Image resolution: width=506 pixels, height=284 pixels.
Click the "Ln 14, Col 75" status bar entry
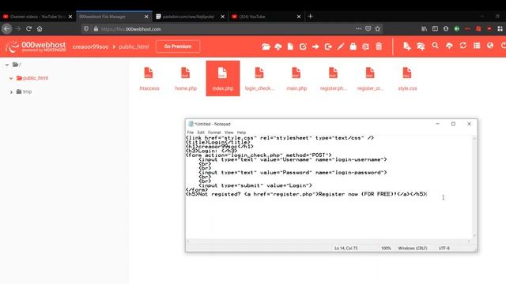pos(346,248)
